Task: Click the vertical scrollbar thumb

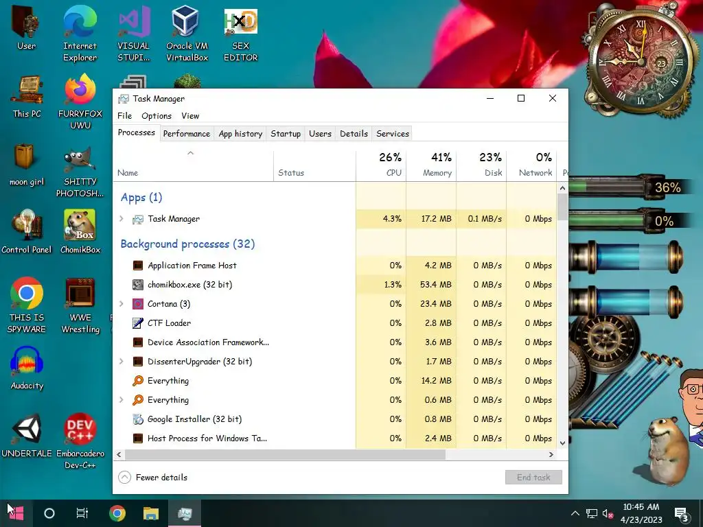Action: 562,207
